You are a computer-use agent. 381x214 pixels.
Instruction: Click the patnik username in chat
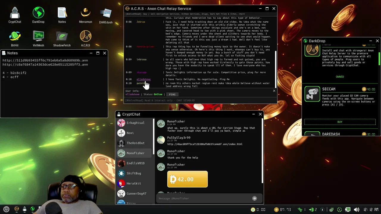[140, 83]
